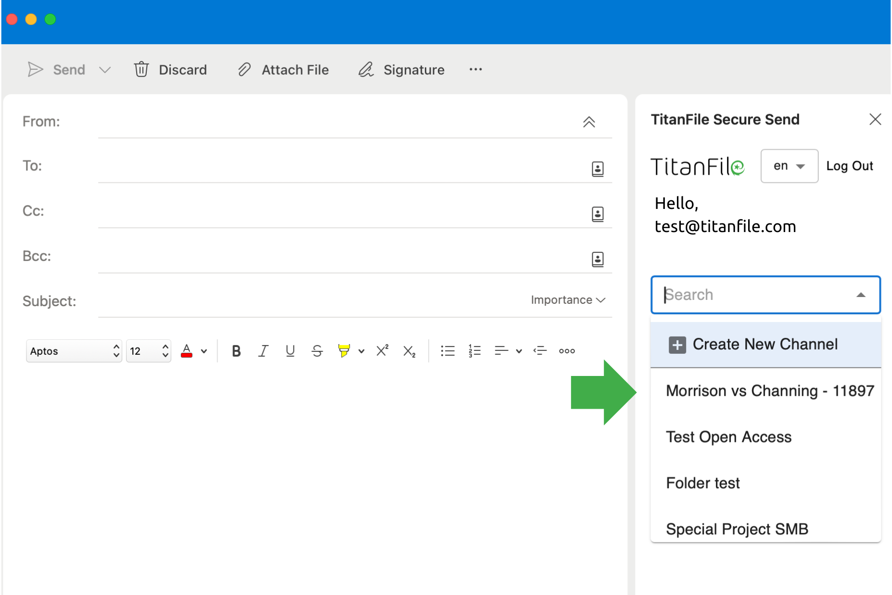Apply the yellow highlight color
892x595 pixels.
pyautogui.click(x=344, y=351)
